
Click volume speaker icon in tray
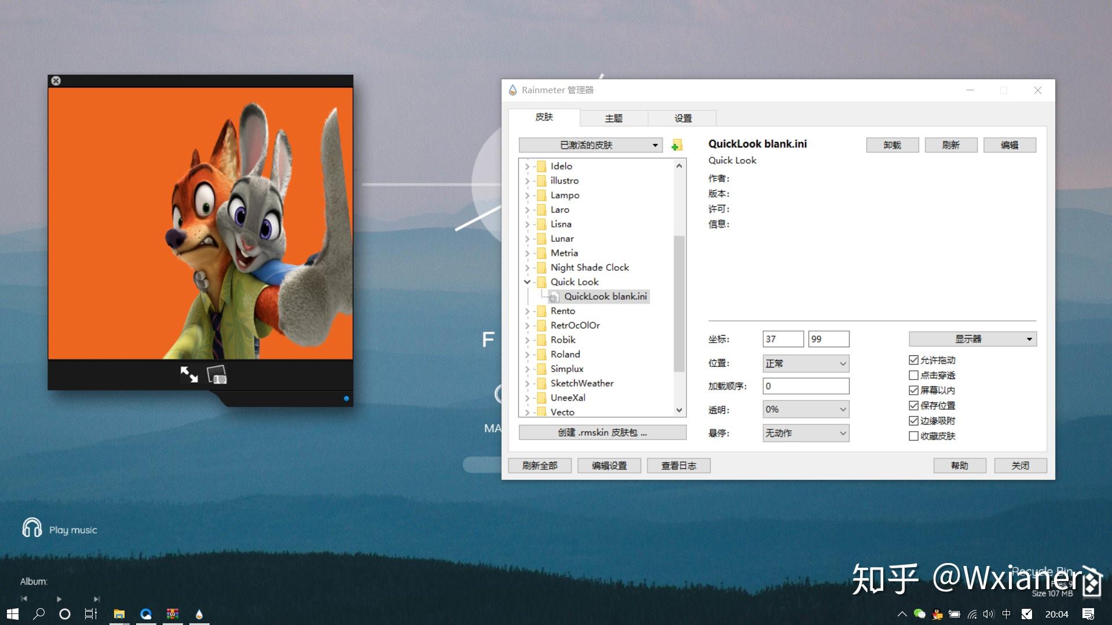pos(989,614)
